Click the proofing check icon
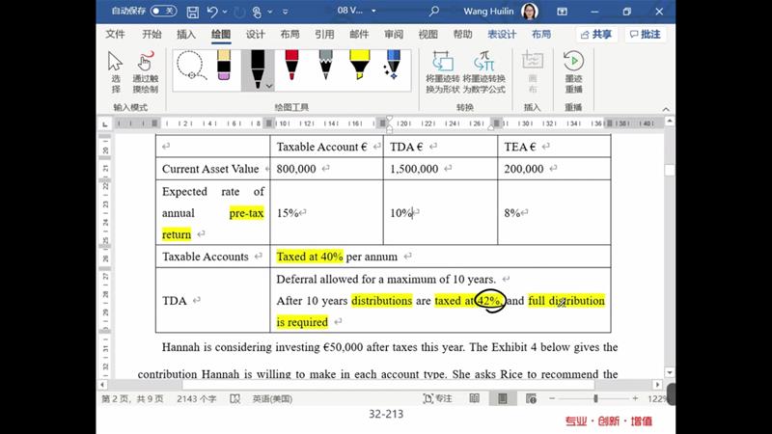Image resolution: width=772 pixels, height=434 pixels. (234, 398)
